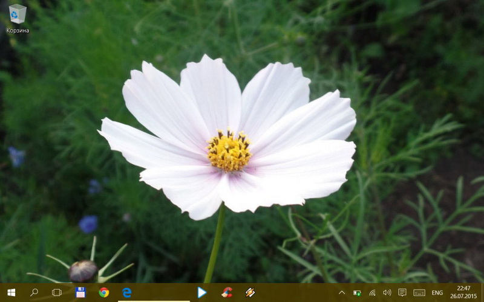
Task: Launch Google Chrome from the taskbar
Action: 103,292
